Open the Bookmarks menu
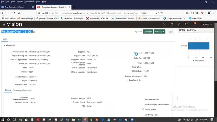Image resolution: width=217 pixels, height=122 pixels. click(x=29, y=2)
